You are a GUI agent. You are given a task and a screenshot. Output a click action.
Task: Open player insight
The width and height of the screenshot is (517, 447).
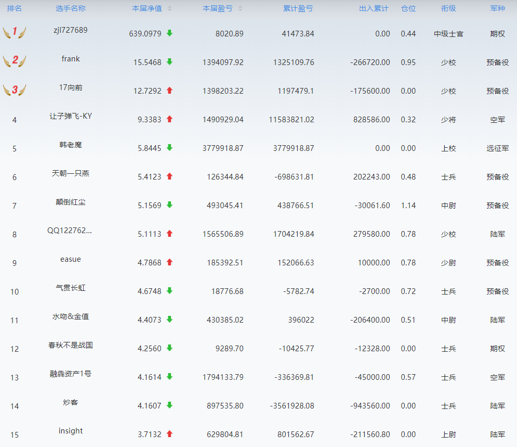(x=71, y=431)
